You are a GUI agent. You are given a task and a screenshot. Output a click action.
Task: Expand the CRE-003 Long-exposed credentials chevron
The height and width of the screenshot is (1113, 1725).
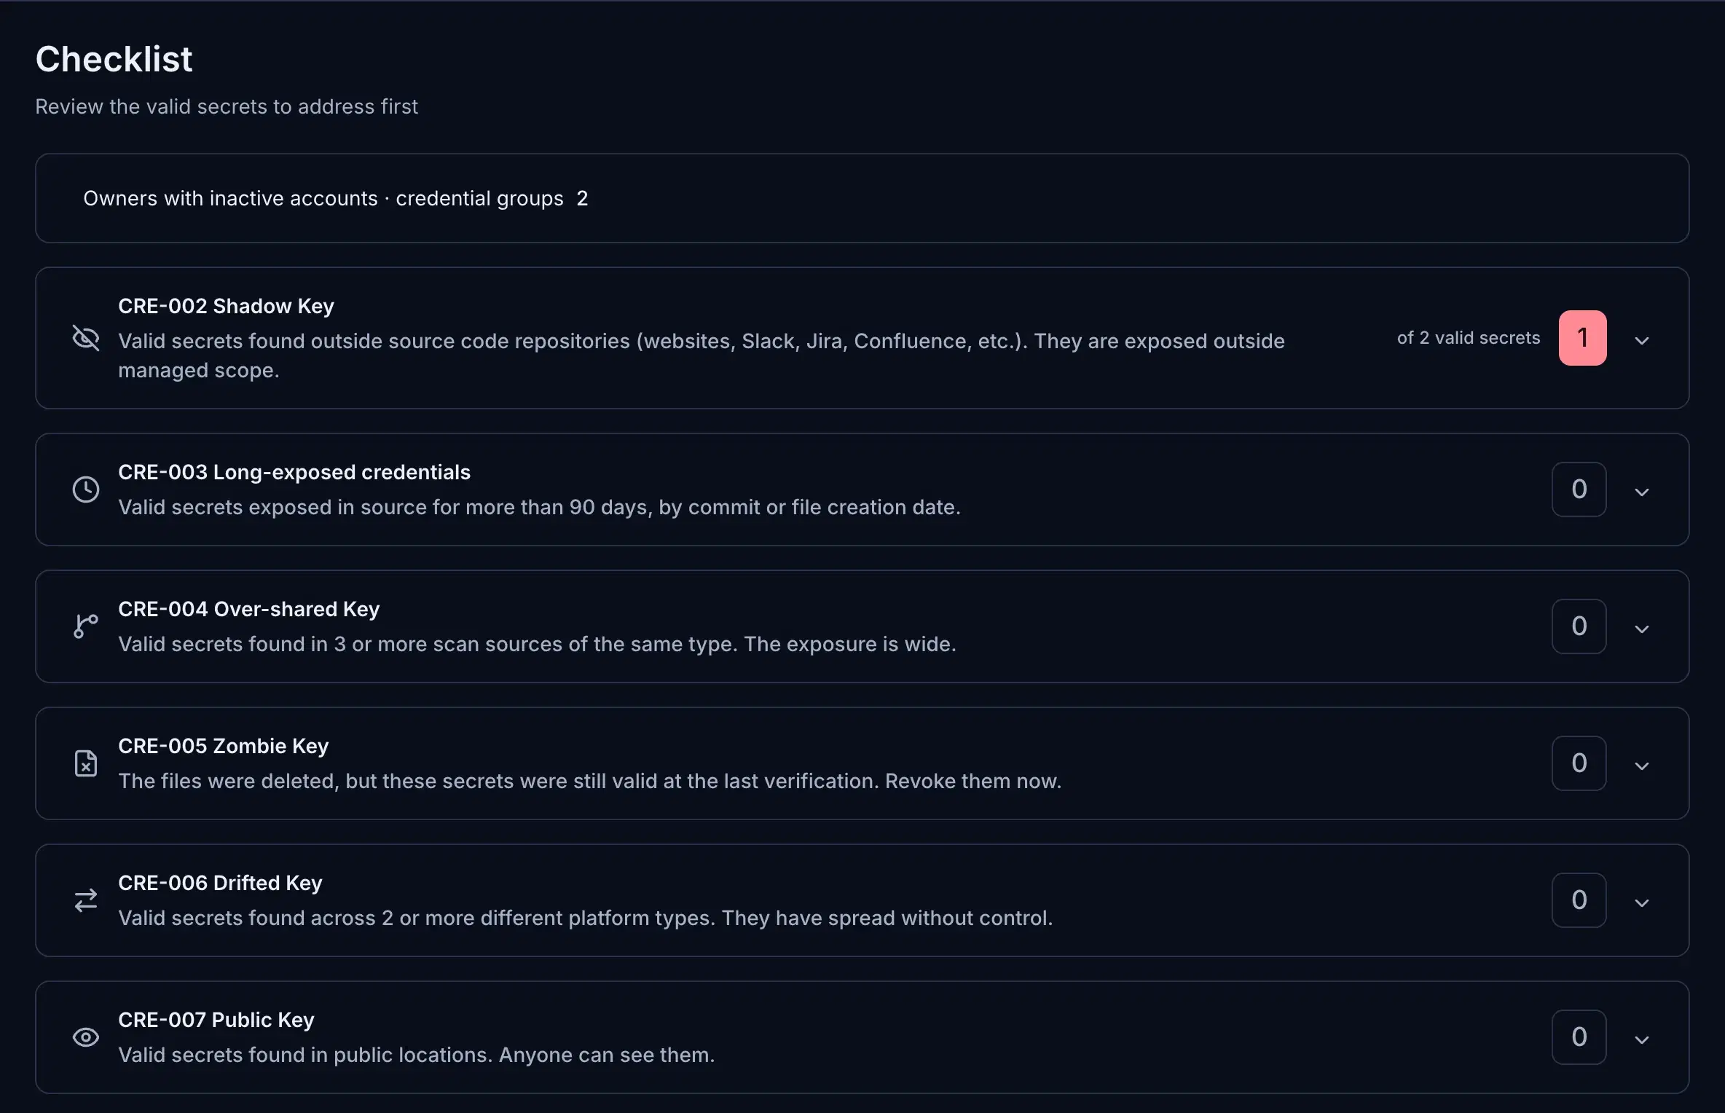click(1642, 492)
